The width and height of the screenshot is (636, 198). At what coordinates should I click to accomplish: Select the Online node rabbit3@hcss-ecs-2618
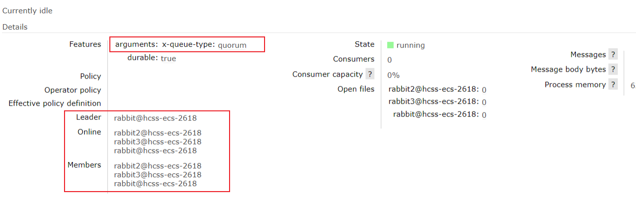(158, 141)
